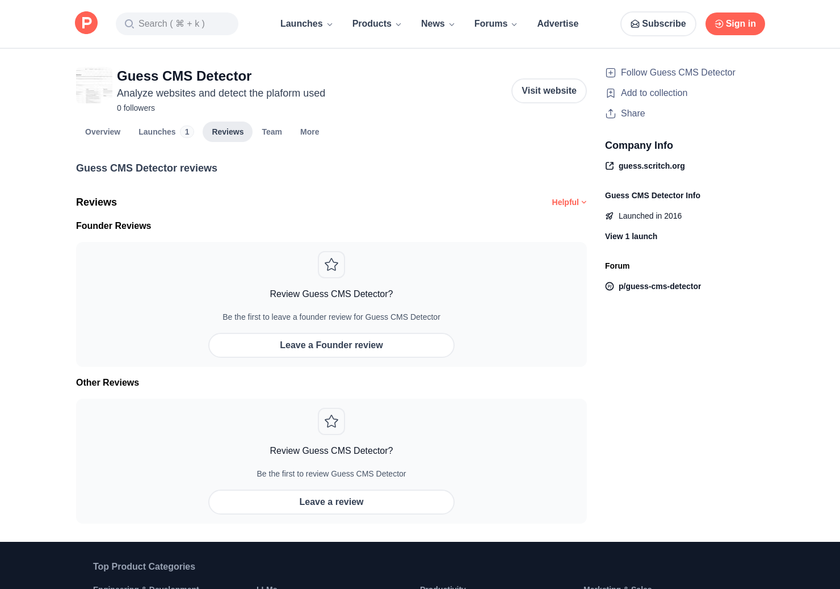Viewport: 840px width, 589px height.
Task: Click the Follow Guess CMS Detector plus icon
Action: (611, 73)
